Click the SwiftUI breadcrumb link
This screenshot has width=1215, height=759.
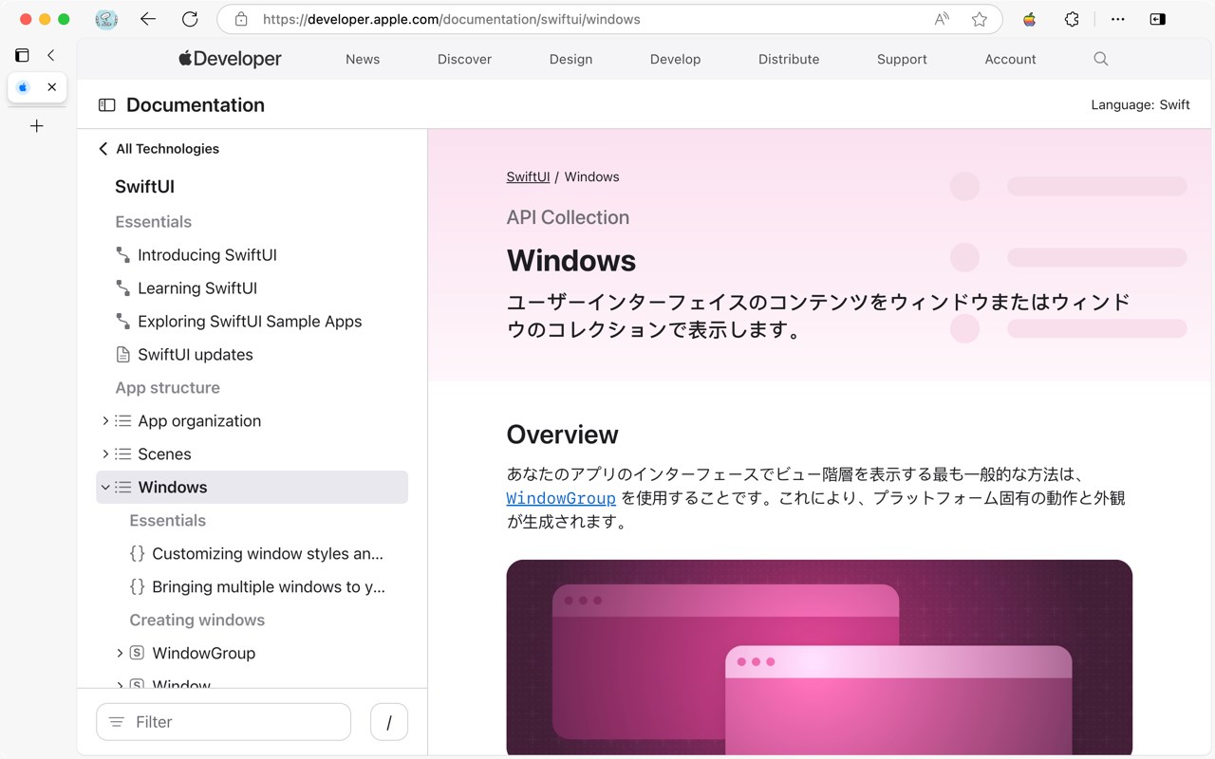528,176
